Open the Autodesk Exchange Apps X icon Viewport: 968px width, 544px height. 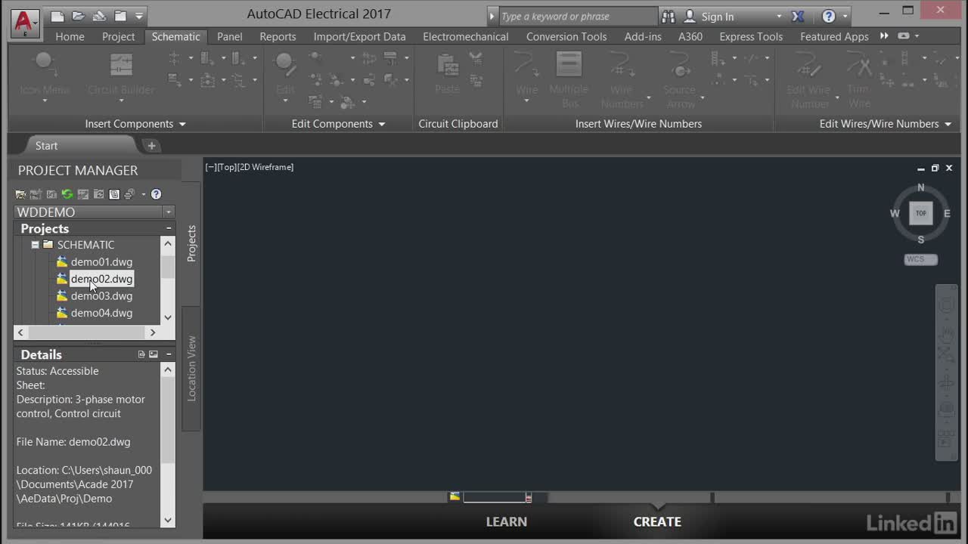pyautogui.click(x=798, y=16)
